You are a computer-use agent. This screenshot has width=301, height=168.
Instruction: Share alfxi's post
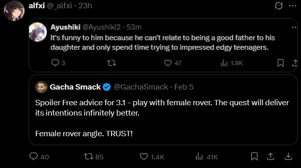[x=270, y=157]
